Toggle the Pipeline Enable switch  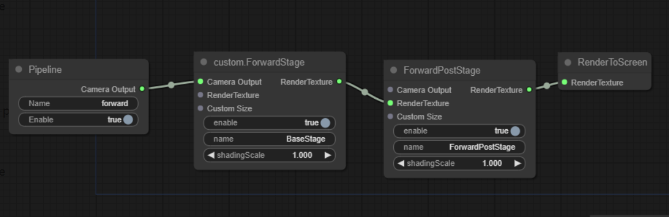coord(128,120)
